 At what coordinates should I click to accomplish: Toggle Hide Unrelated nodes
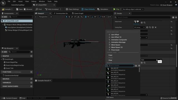tap(52, 9)
